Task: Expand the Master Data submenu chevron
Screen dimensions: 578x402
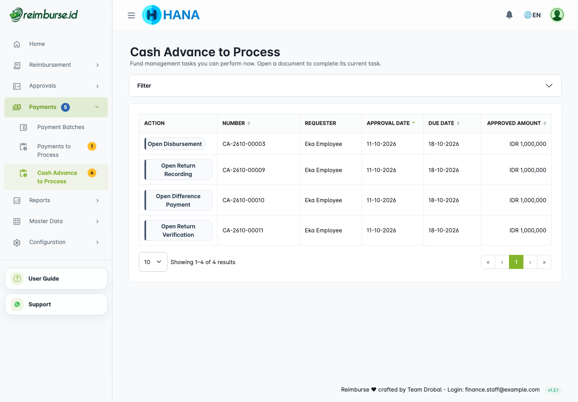Action: (98, 222)
